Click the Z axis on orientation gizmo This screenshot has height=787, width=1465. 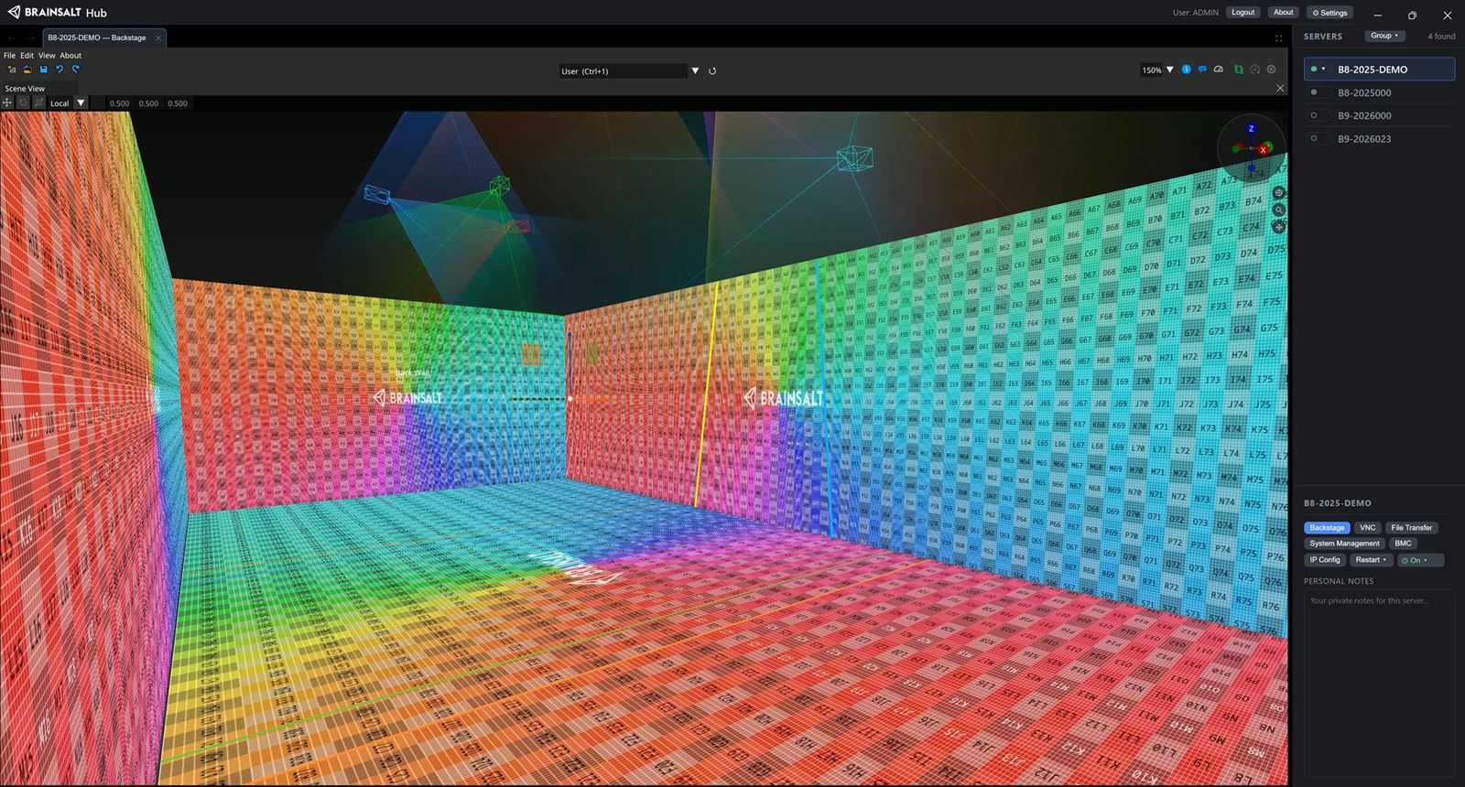(x=1251, y=129)
